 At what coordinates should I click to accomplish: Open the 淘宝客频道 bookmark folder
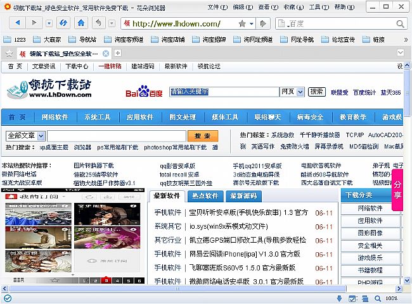click(124, 40)
